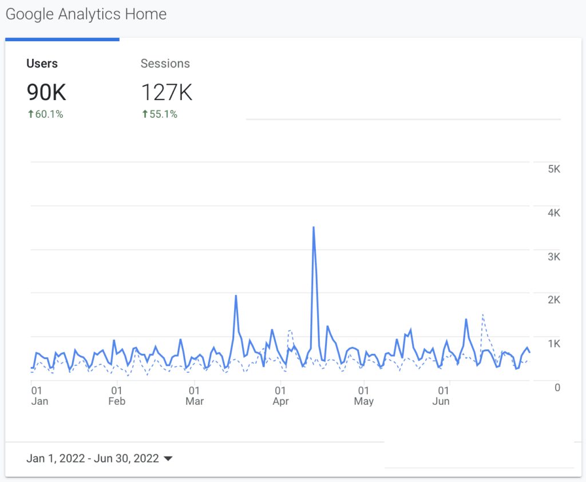The height and width of the screenshot is (482, 586).
Task: Click the green up arrow under Users
Action: pyautogui.click(x=31, y=114)
